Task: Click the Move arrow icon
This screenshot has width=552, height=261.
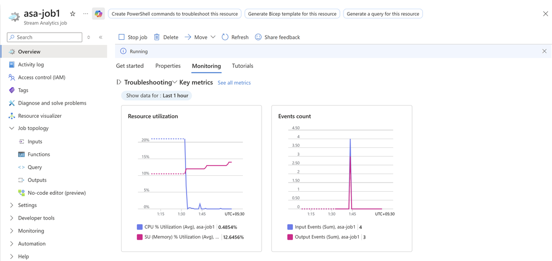Action: (x=188, y=37)
